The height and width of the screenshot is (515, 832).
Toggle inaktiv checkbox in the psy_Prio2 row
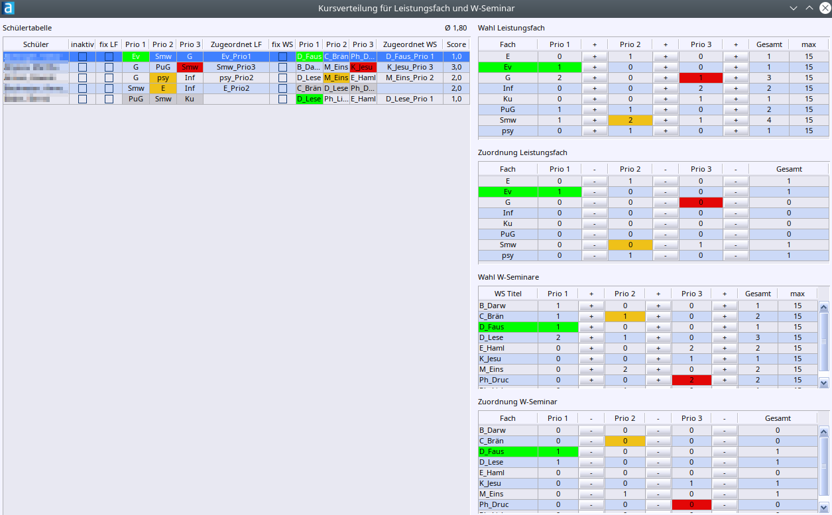click(x=82, y=78)
